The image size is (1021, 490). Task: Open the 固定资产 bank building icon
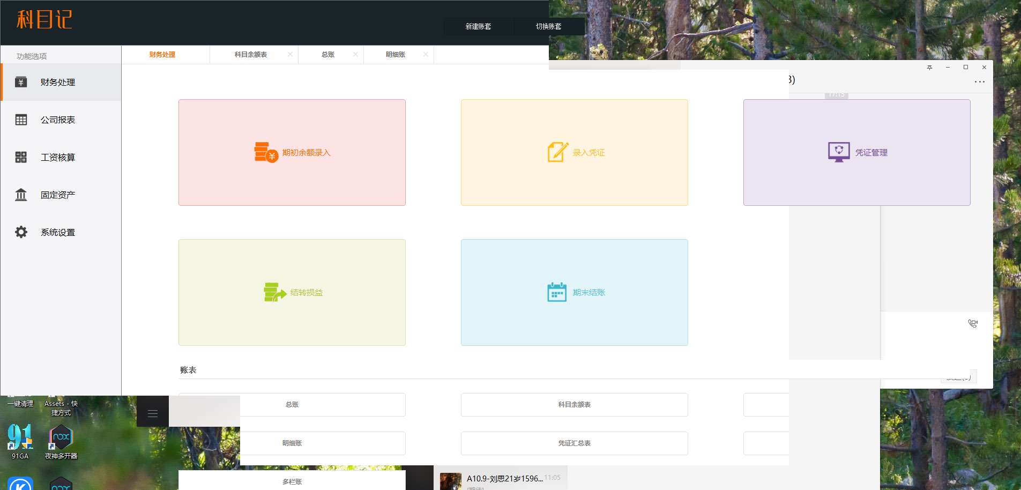(x=21, y=195)
